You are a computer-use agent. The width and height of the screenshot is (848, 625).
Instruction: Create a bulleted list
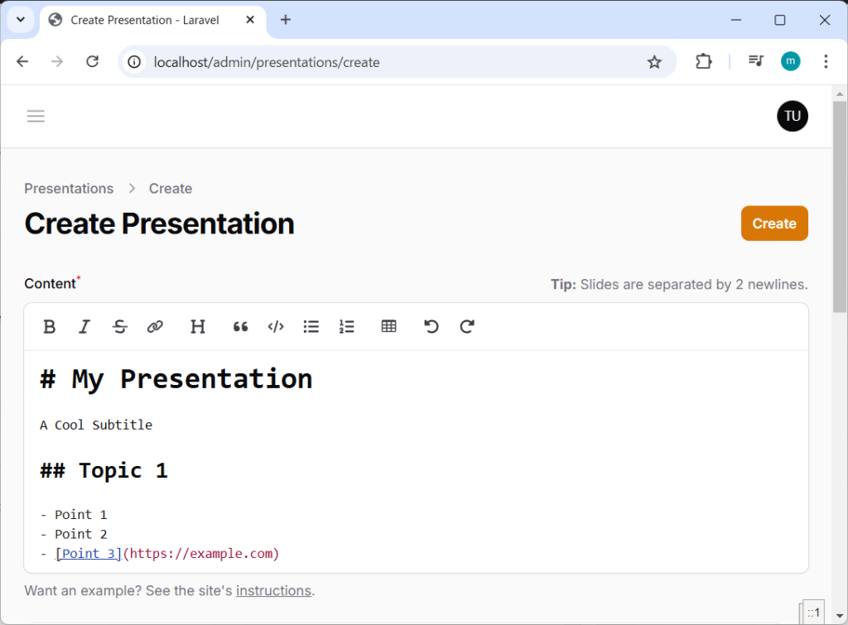[311, 327]
